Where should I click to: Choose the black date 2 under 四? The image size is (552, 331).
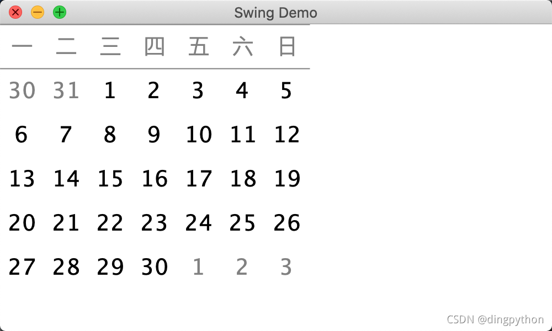pos(154,90)
